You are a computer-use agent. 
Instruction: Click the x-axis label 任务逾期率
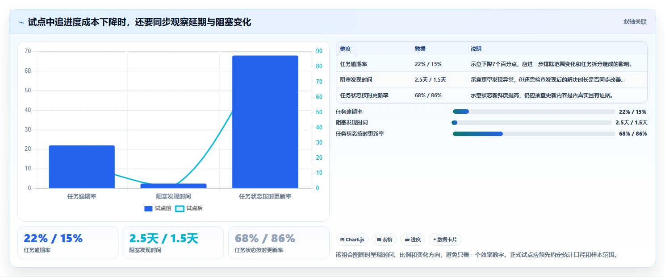pyautogui.click(x=82, y=196)
